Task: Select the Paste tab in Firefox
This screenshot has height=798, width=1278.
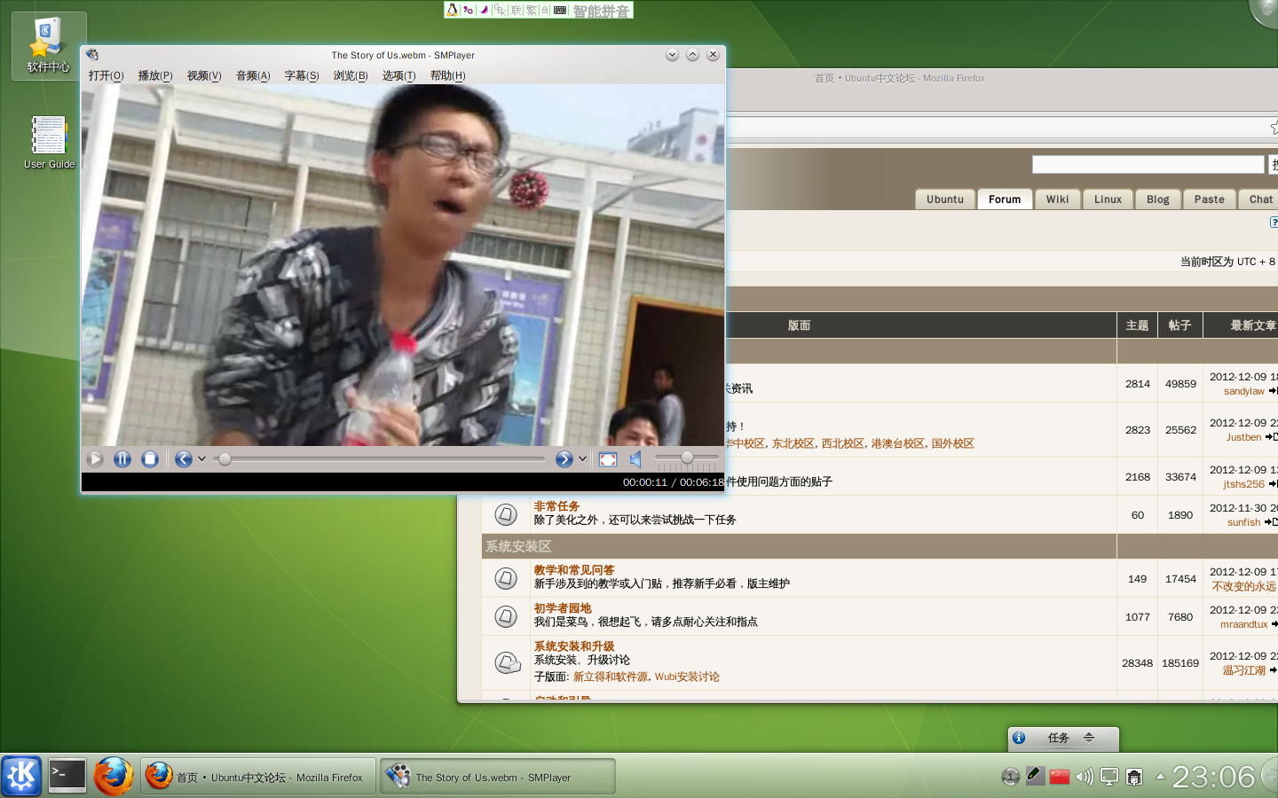Action: [x=1209, y=199]
